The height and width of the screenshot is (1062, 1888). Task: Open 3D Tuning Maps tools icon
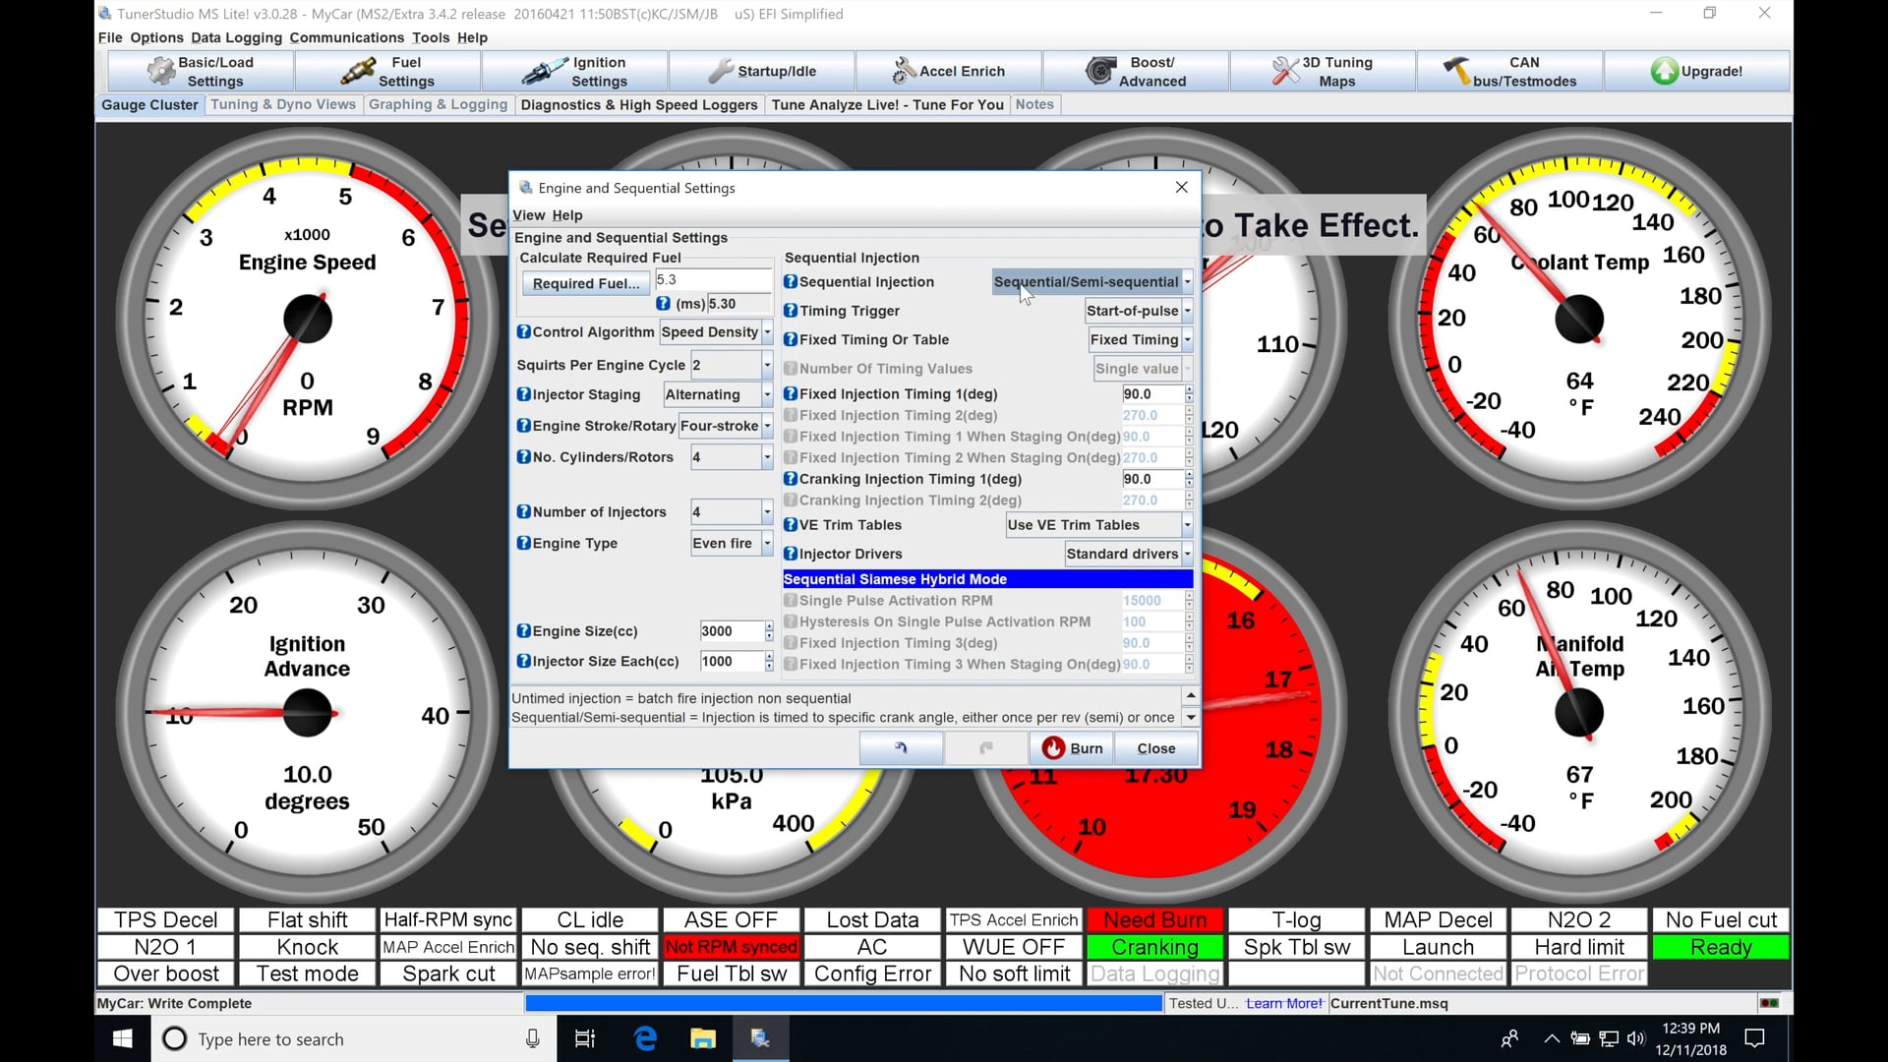coord(1285,71)
